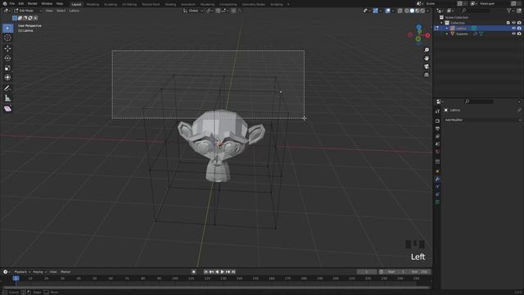Open the viewport Lattice menu
The width and height of the screenshot is (524, 295).
pos(74,11)
